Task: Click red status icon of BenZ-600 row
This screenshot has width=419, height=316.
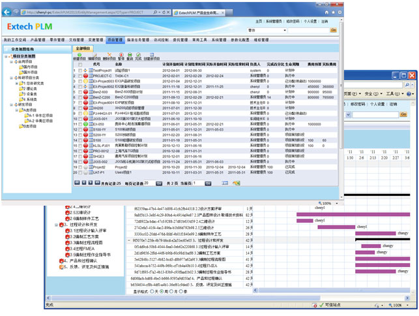Action: click(x=86, y=92)
